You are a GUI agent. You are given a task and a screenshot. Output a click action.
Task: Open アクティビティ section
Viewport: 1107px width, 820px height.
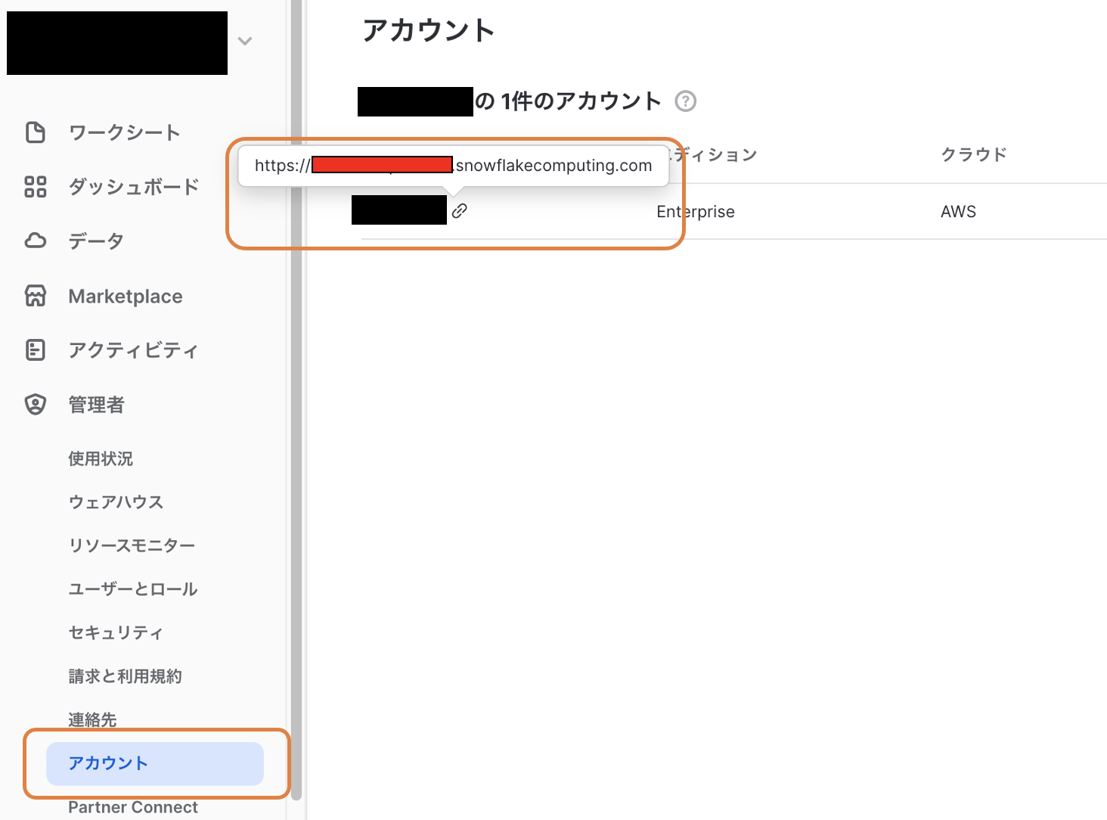(x=133, y=350)
